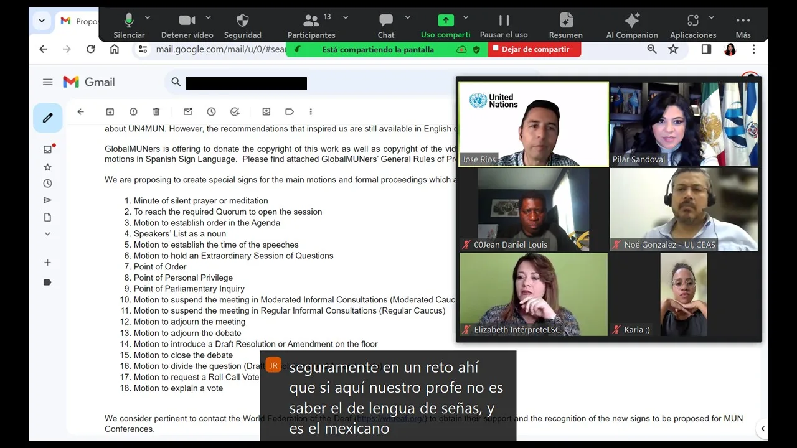Click the Gmail search mail field
Screen dimensions: 797x448
[x=311, y=82]
